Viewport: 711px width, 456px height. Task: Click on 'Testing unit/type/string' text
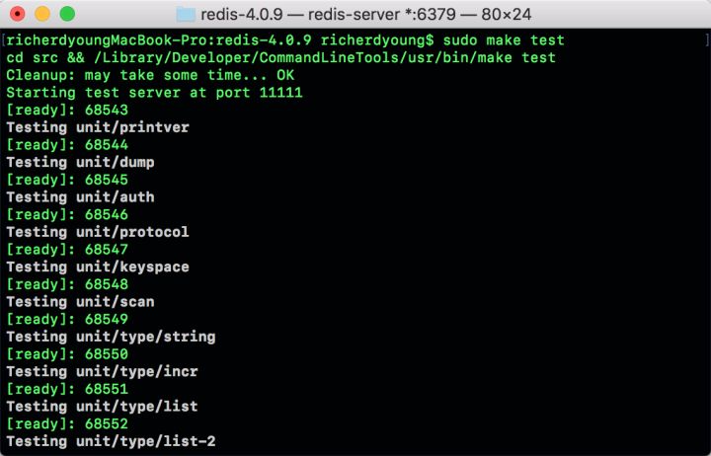tap(111, 337)
